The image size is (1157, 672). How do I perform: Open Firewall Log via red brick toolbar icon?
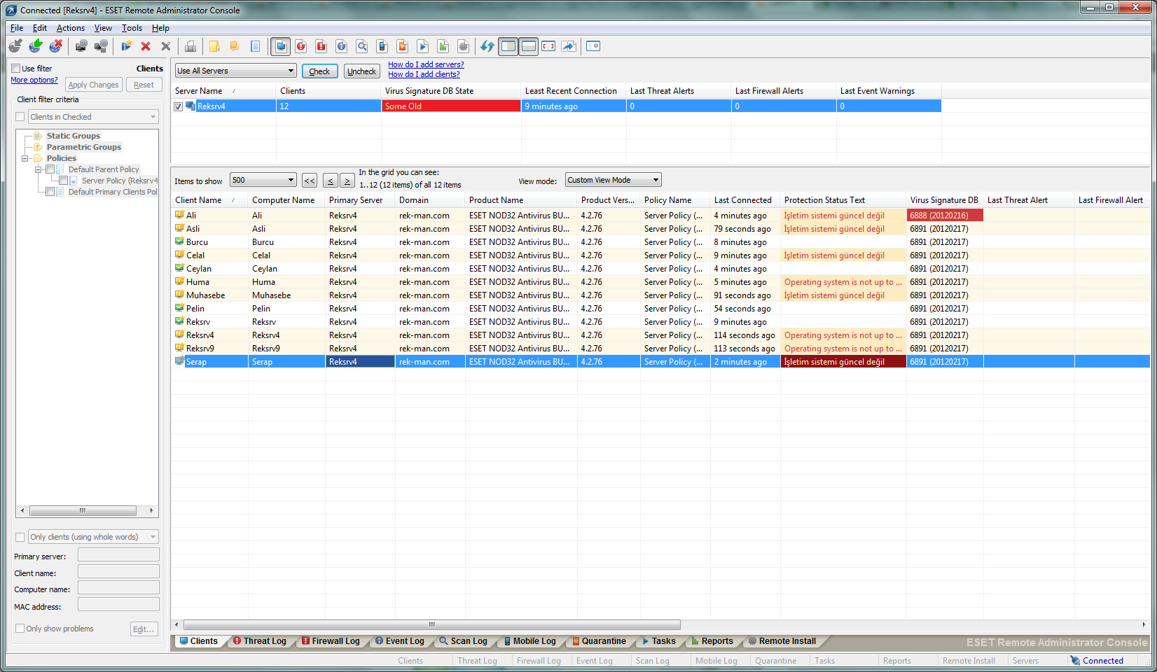[321, 46]
